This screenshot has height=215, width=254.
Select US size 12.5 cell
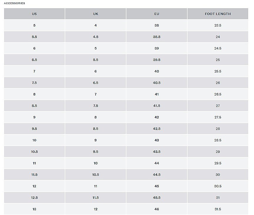point(34,198)
